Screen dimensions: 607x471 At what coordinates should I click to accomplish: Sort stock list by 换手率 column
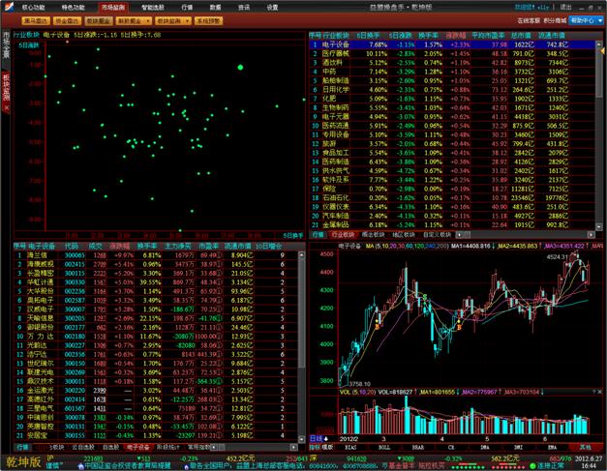(146, 247)
